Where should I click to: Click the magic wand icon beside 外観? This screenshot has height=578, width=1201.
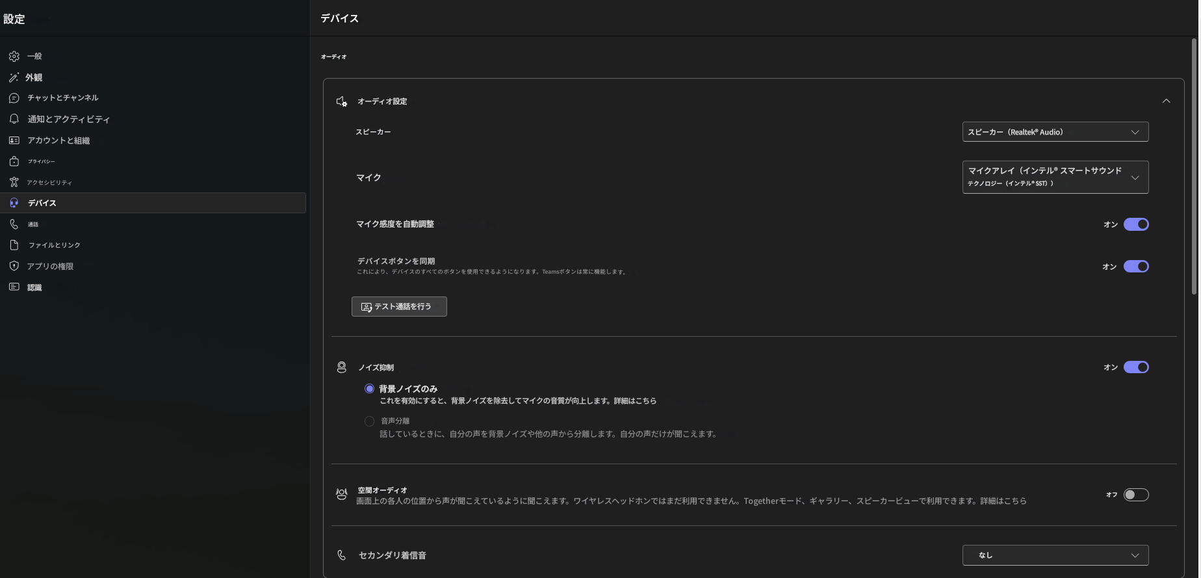14,77
